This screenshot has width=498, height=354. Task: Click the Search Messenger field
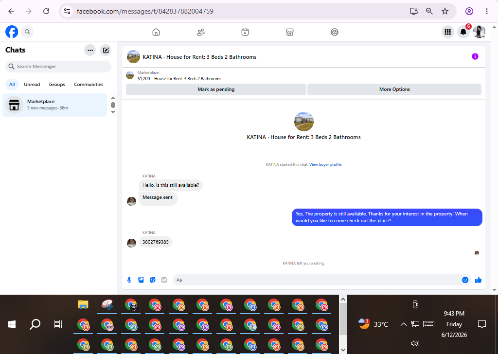coord(58,66)
